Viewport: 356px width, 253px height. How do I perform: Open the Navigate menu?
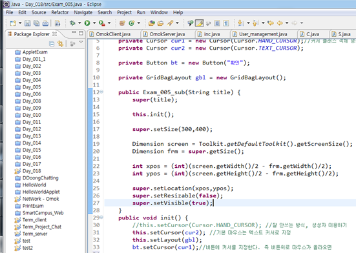click(83, 12)
